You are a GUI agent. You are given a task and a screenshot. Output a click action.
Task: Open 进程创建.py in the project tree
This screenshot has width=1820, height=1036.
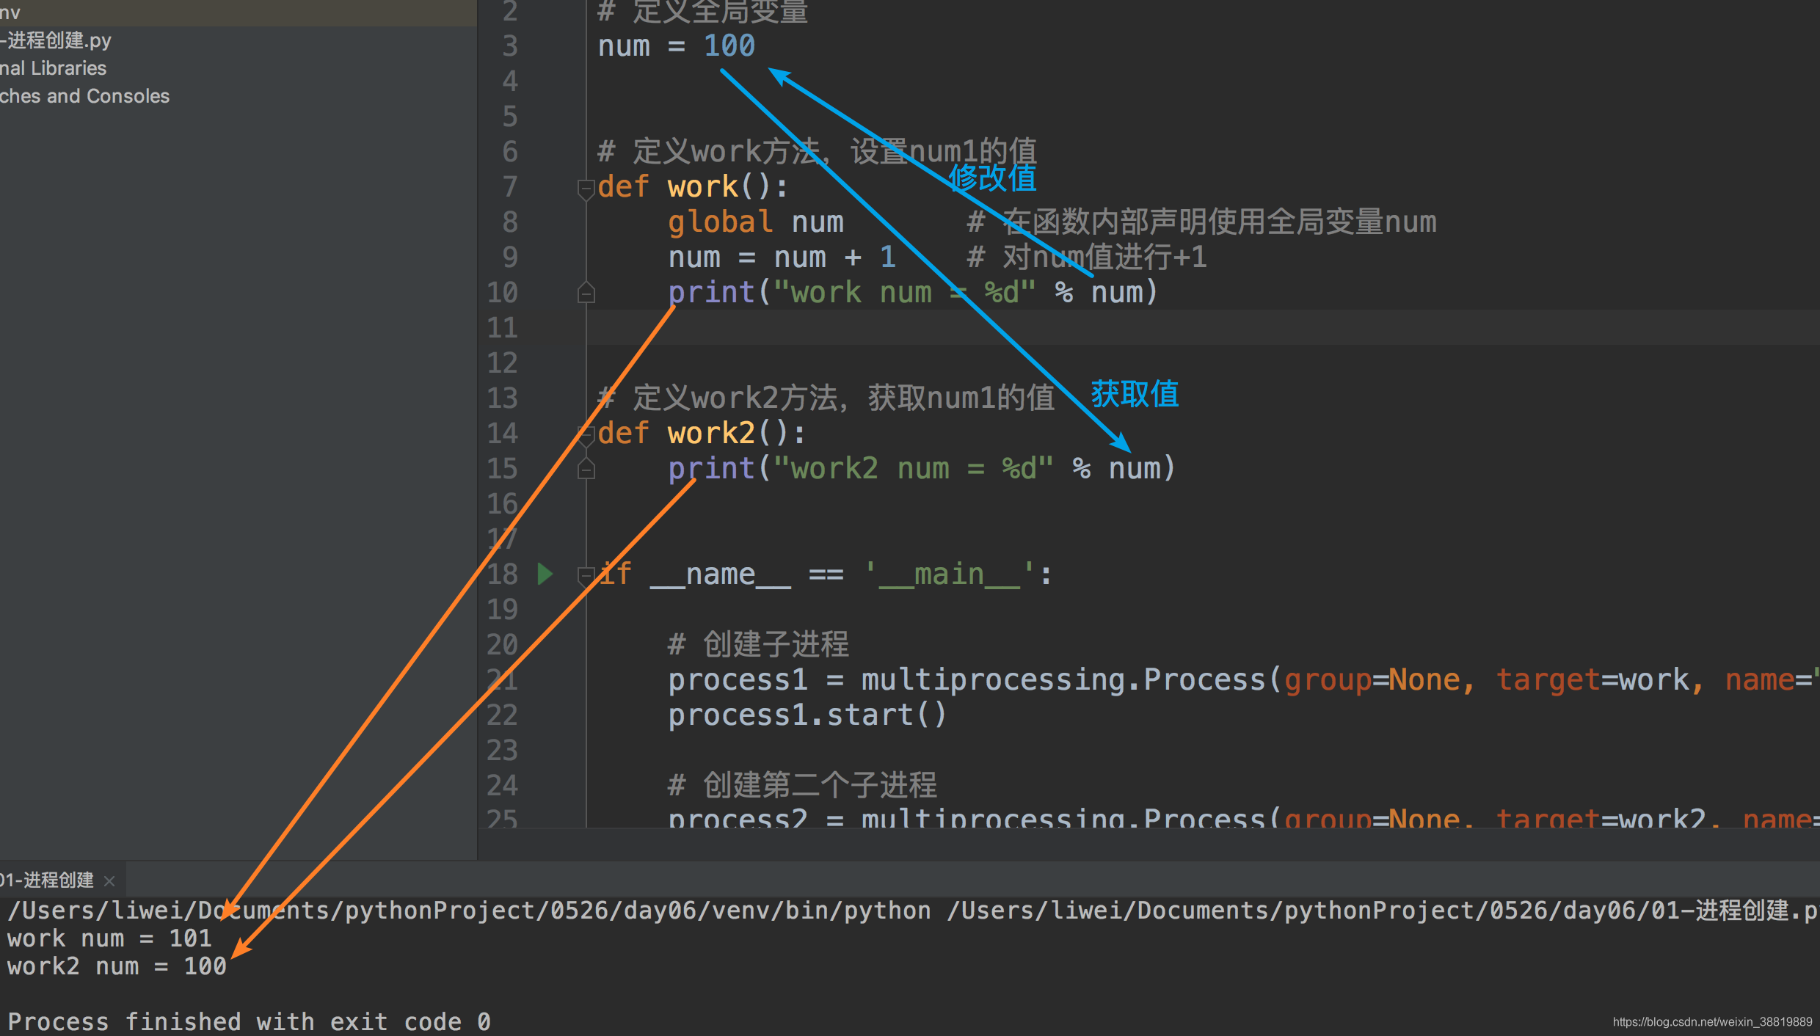(55, 40)
